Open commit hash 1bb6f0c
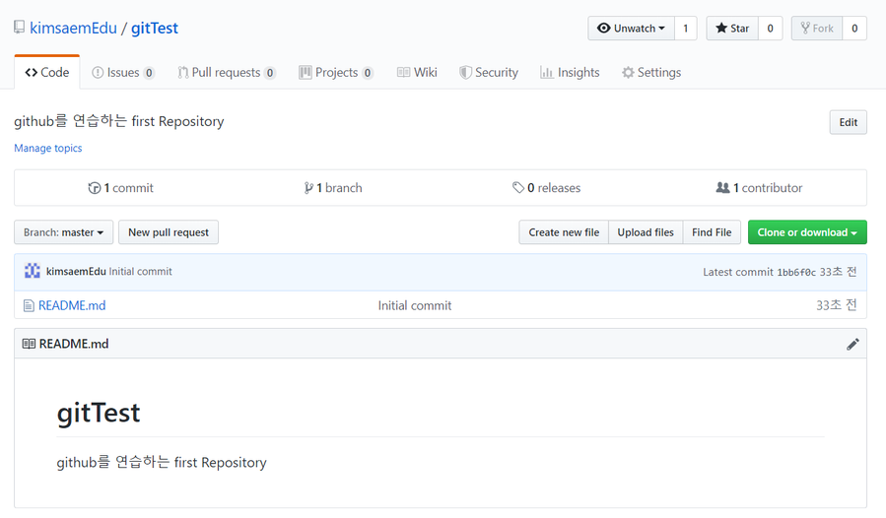Screen dimensions: 886x518 point(796,272)
